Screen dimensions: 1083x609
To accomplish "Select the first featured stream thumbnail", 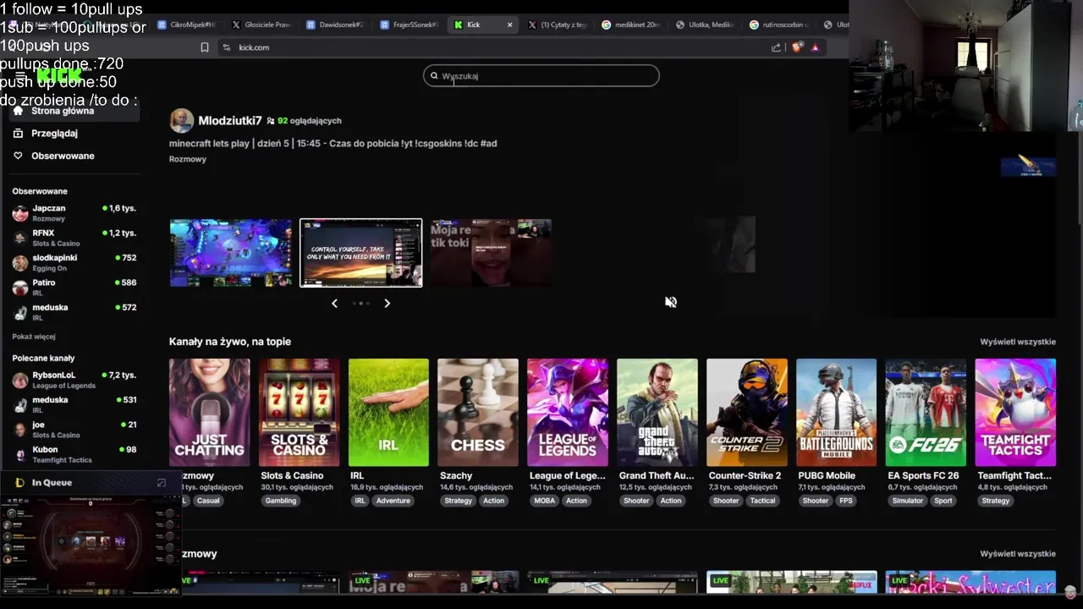I will pos(230,253).
